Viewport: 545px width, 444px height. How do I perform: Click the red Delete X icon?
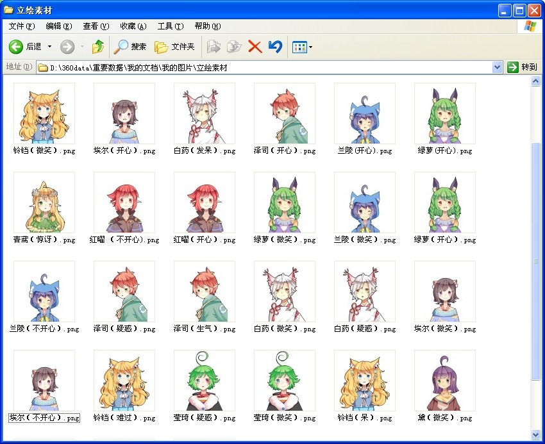point(255,47)
